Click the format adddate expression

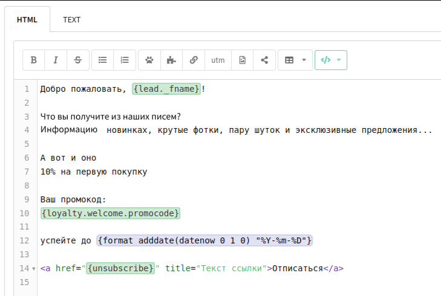tap(204, 240)
